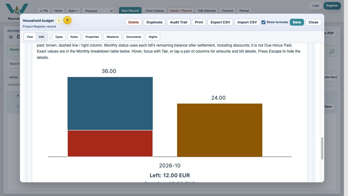The width and height of the screenshot is (348, 196).
Task: Open the Types tab
Action: click(x=59, y=37)
